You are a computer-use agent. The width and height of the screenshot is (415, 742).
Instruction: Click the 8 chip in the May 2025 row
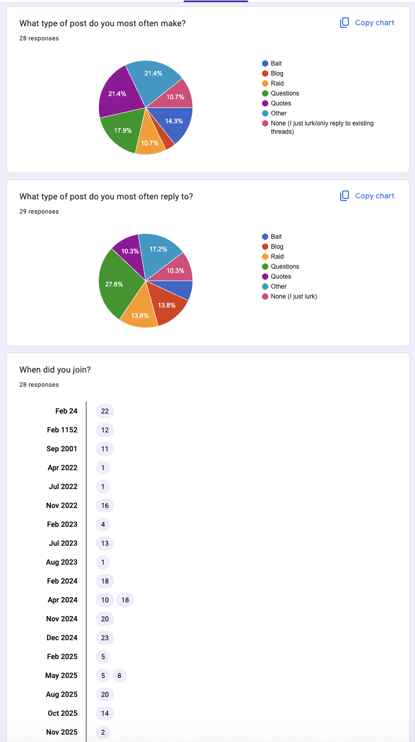pyautogui.click(x=119, y=675)
